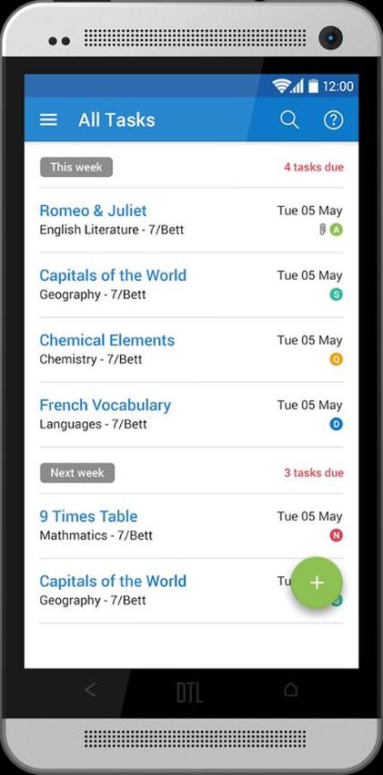Tap the teal S badge on Capitals of the World
383x775 pixels.
click(337, 294)
